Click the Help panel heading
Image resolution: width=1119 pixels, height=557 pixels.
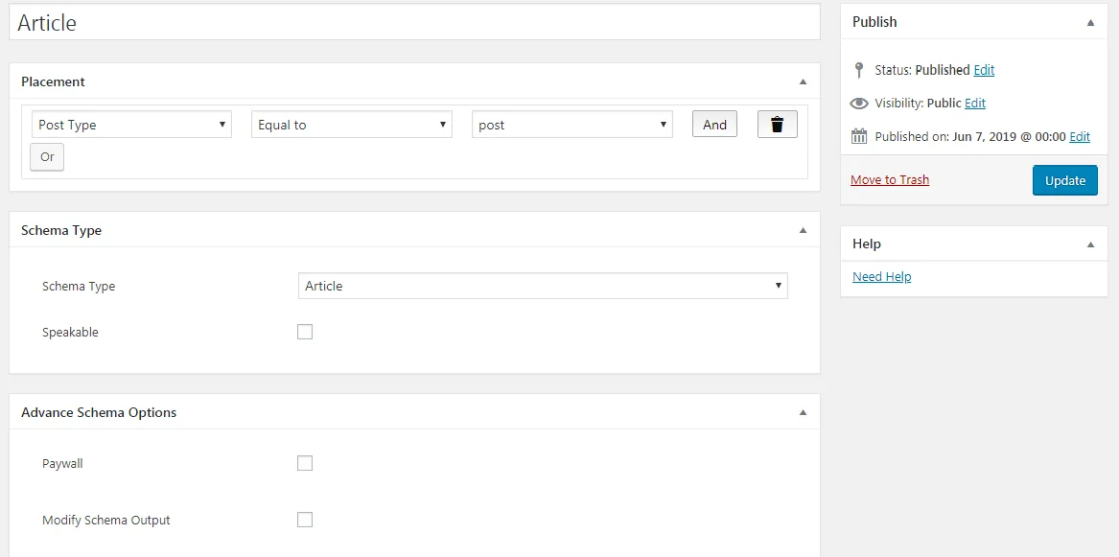(867, 244)
